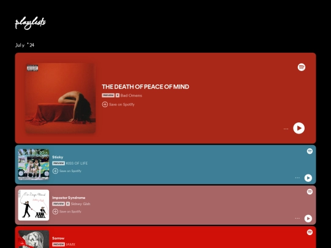This screenshot has height=248, width=331.
Task: Click PREVIEW badge on Sticky card
Action: pos(58,163)
